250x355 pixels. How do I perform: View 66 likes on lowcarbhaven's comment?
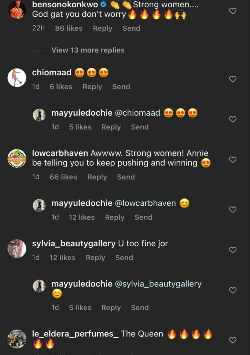pos(63,177)
